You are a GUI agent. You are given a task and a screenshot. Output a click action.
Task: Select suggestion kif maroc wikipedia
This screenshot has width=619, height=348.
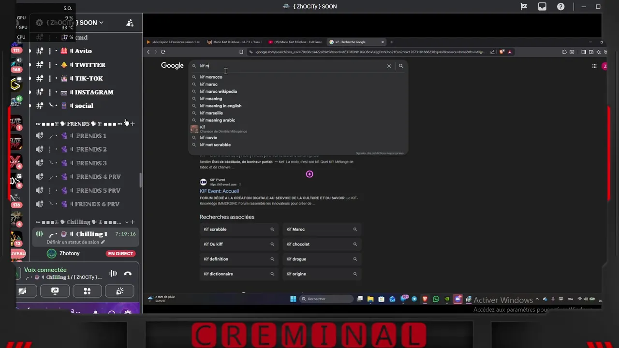(x=298, y=91)
